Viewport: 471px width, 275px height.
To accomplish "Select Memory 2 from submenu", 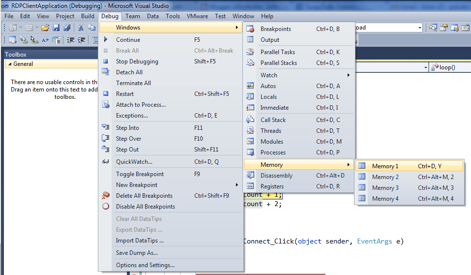I will point(410,177).
